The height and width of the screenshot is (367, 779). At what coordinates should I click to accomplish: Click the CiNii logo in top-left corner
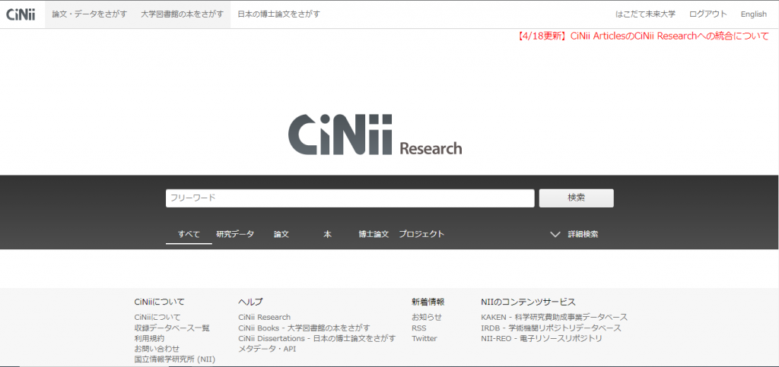[21, 14]
